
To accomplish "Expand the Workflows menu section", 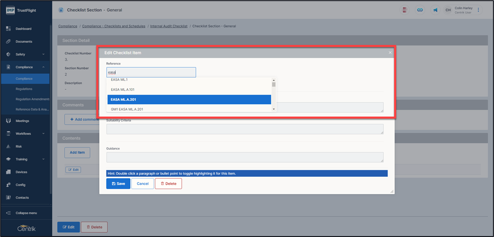I will point(43,134).
